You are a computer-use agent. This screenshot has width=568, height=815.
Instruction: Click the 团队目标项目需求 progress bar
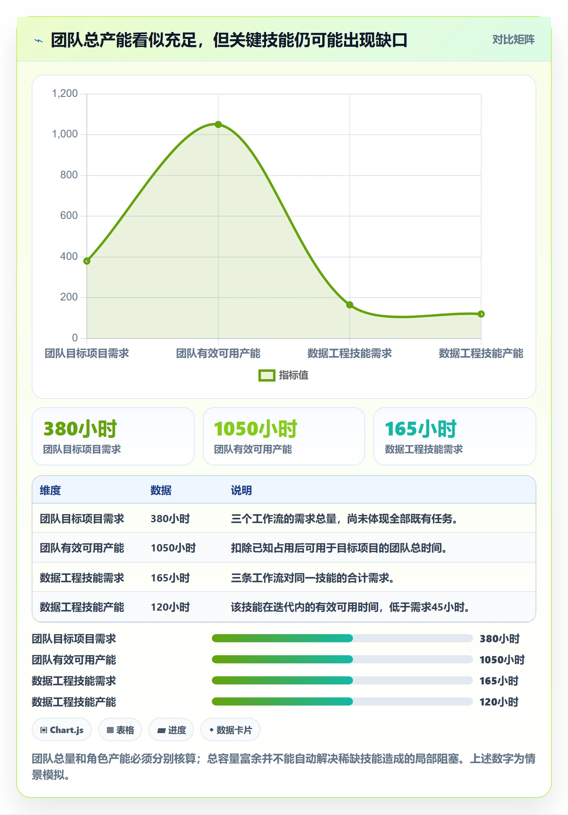point(342,639)
